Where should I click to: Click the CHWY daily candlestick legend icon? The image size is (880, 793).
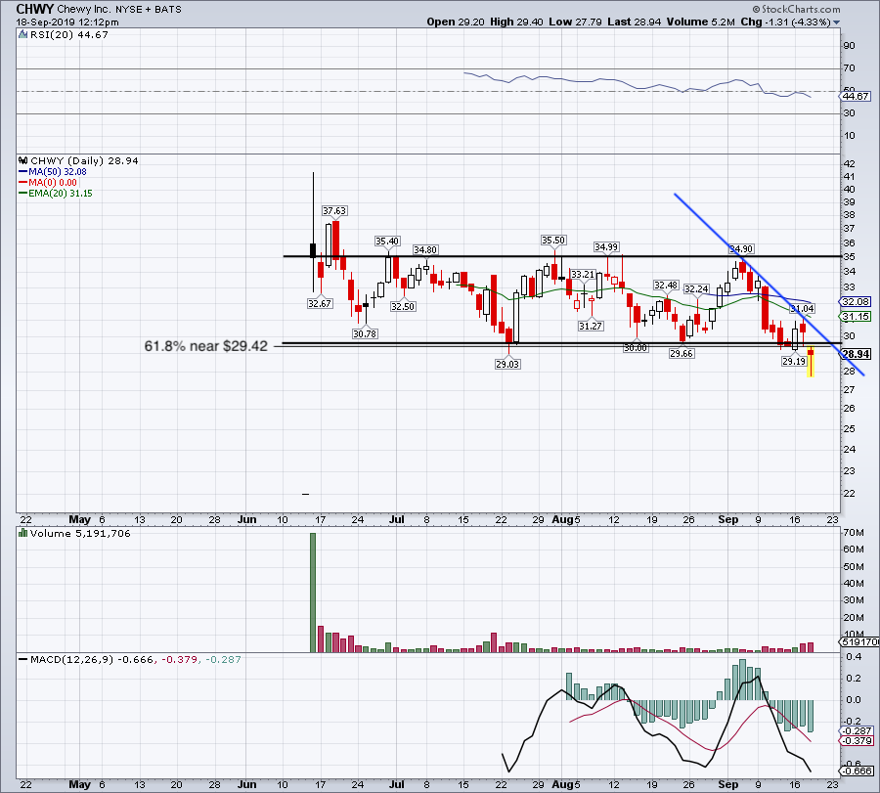coord(23,160)
